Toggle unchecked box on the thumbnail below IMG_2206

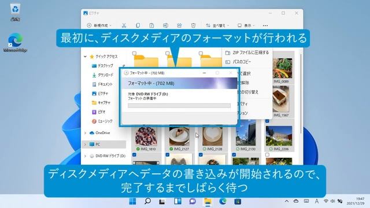click(267, 155)
